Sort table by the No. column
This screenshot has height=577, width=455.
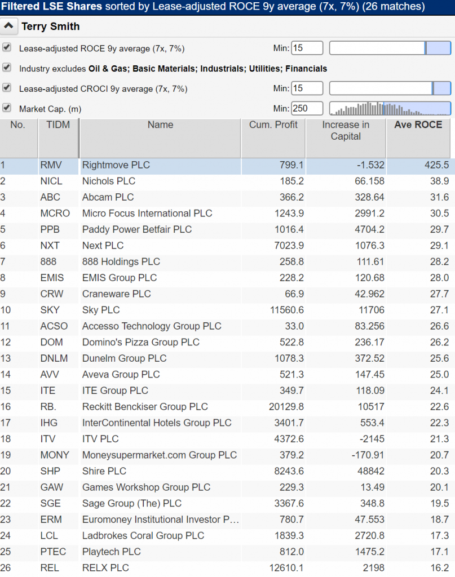coord(19,139)
